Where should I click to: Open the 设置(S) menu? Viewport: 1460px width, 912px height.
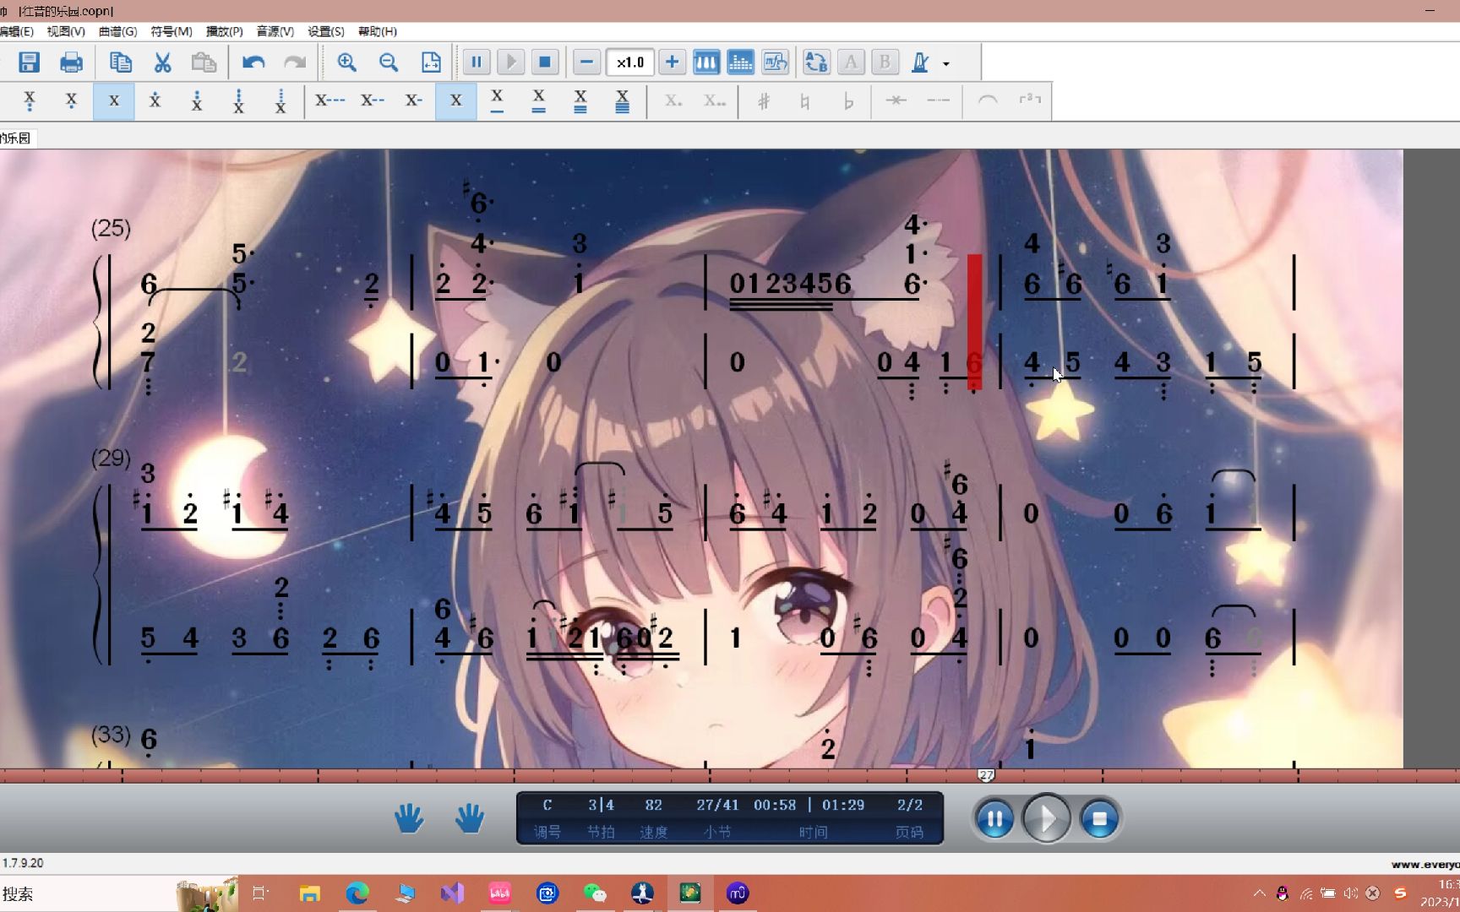(326, 31)
